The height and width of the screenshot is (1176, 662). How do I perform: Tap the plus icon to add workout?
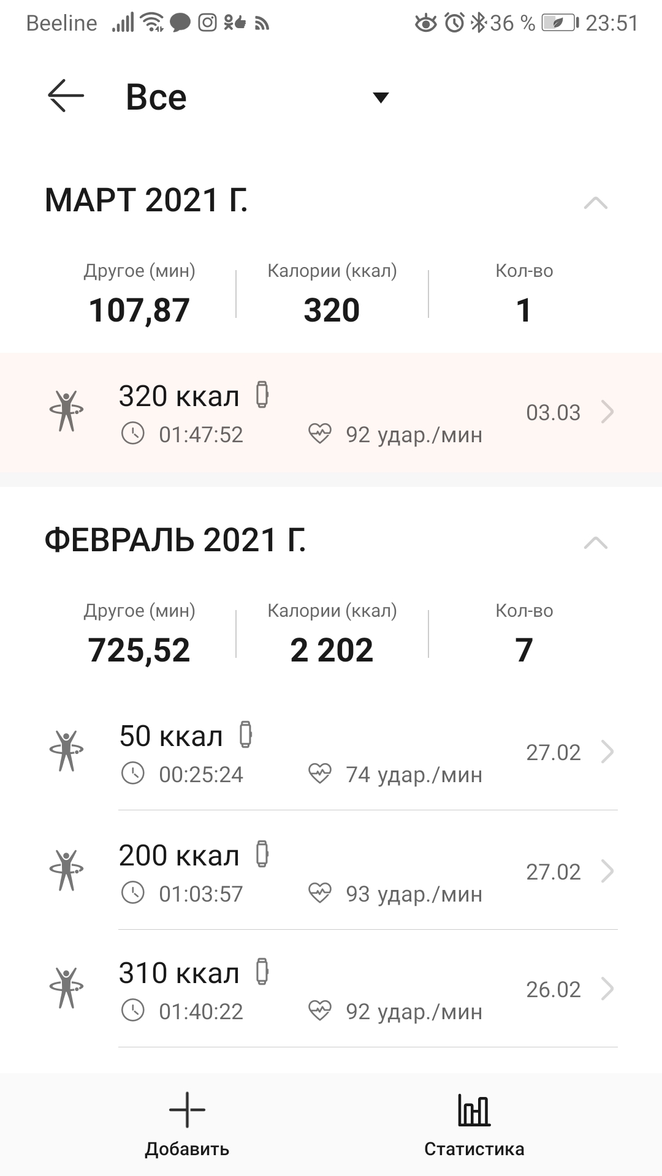tap(187, 1110)
